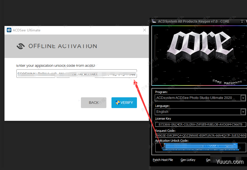This screenshot has width=247, height=170.
Task: Click the VERIFY button
Action: 124,103
